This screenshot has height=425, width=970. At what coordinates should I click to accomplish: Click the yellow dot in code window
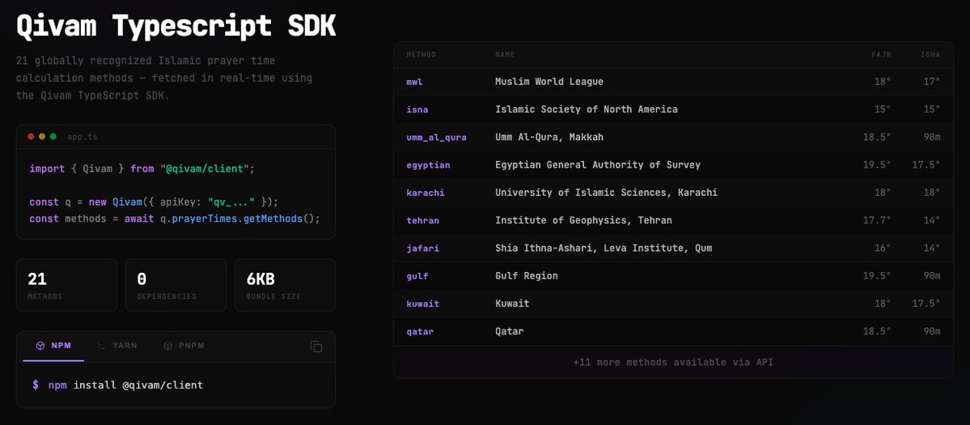tap(42, 137)
